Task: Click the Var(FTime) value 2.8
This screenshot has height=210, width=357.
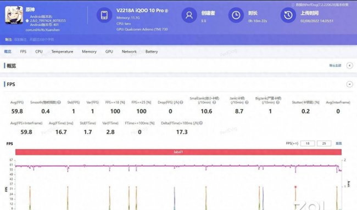Action: (x=110, y=132)
